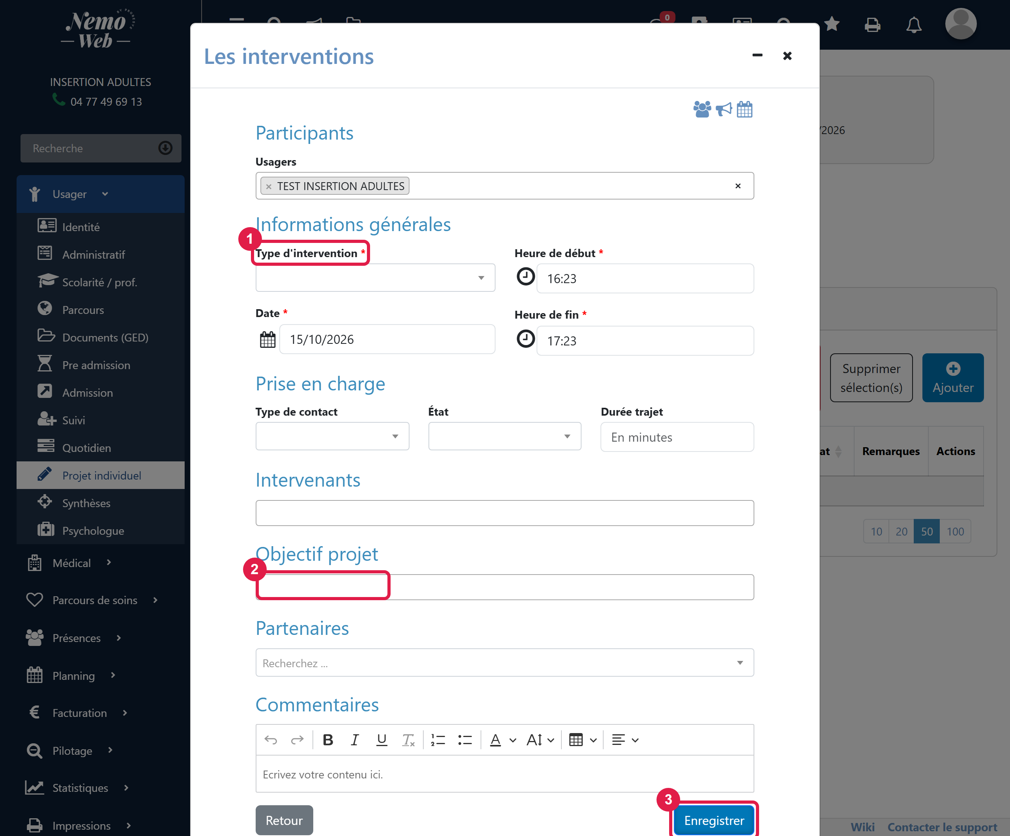Viewport: 1010px width, 836px height.
Task: Open the calendar grid icon beside megaphone
Action: point(744,109)
